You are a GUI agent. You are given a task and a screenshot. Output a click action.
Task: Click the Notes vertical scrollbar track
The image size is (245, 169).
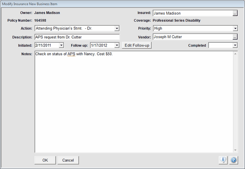tap(235, 103)
